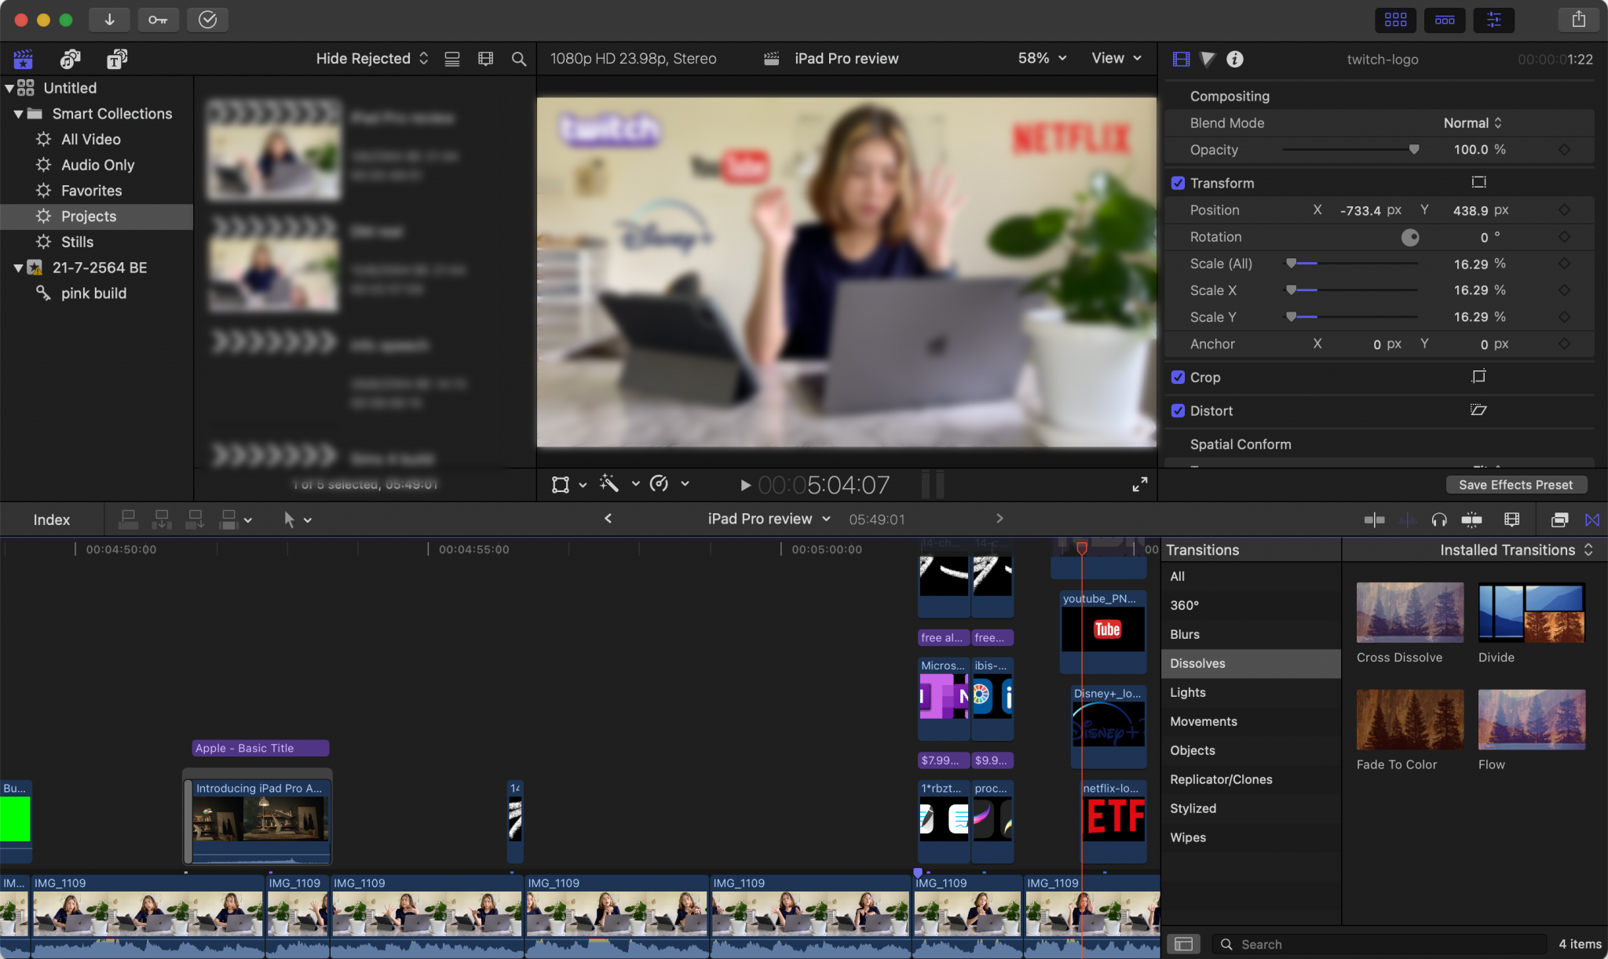Show the Effects browser icon
Viewport: 1608px width, 959px height.
pyautogui.click(x=1559, y=520)
